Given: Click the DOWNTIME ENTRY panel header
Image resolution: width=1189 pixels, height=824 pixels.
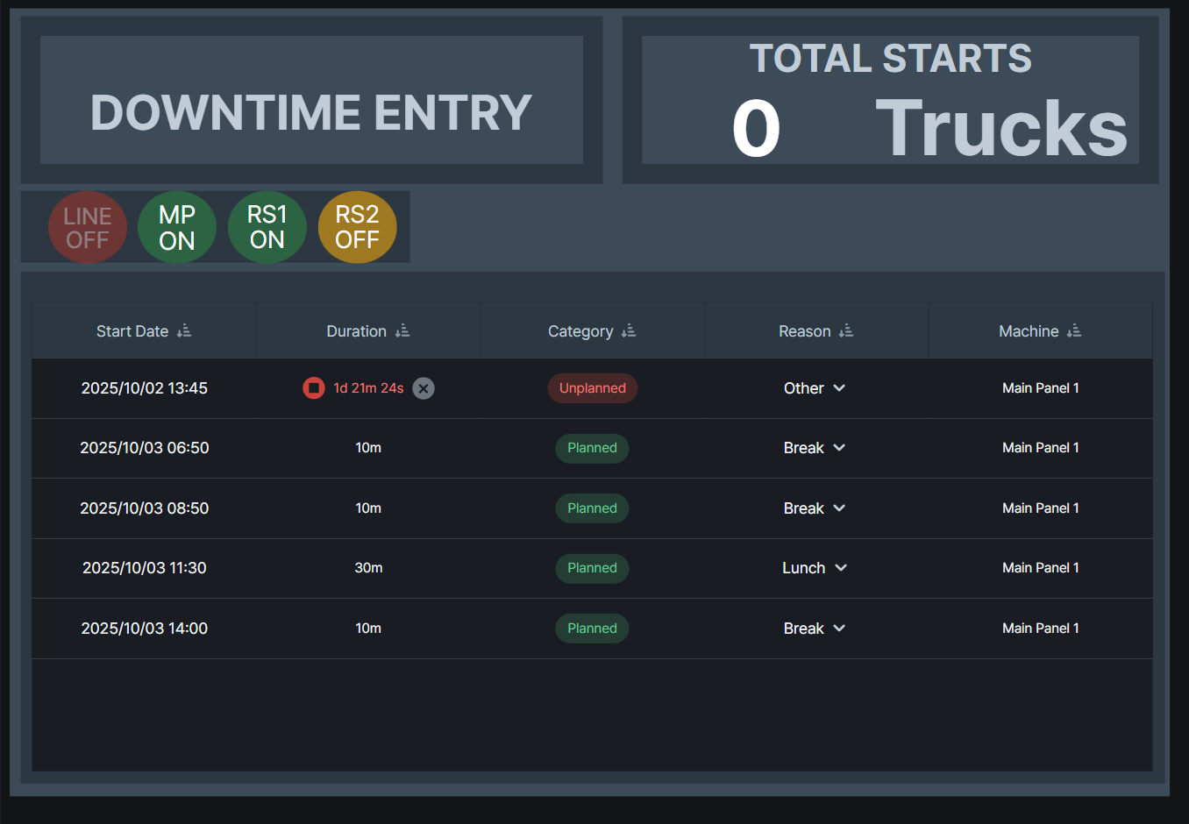Looking at the screenshot, I should click(x=311, y=99).
